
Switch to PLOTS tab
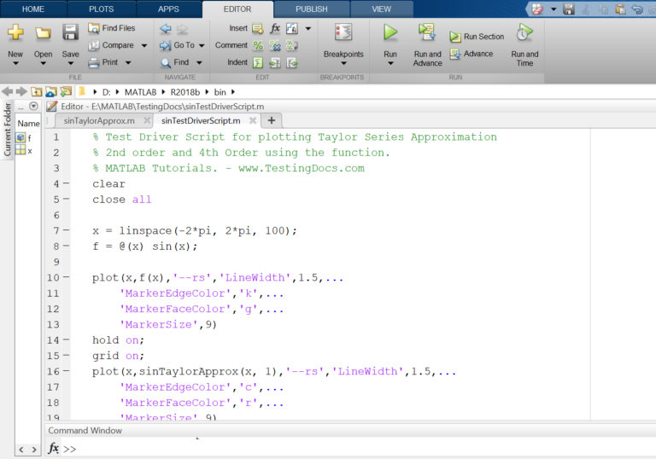coord(102,9)
